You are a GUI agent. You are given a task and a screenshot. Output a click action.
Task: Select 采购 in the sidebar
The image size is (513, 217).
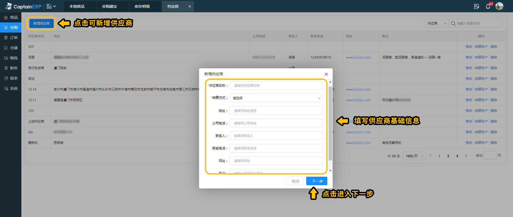click(11, 27)
